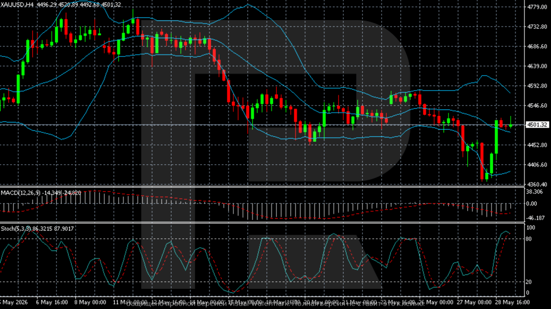Select the 27 May 08:00 time label
Viewport: 551px width, 309px height.
(474, 302)
